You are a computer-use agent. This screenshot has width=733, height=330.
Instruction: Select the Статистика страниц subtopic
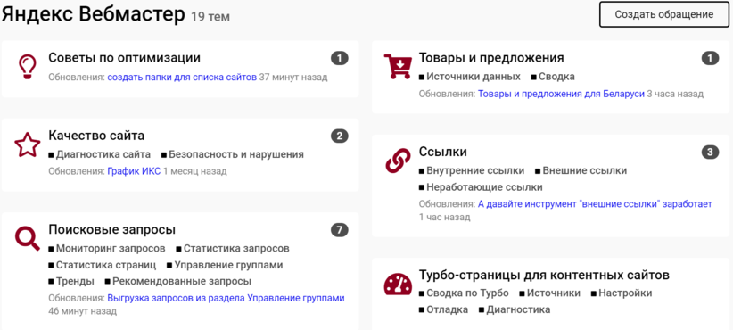(102, 265)
